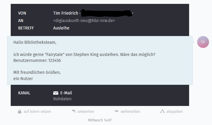Image resolution: width=212 pixels, height=125 pixels.
Task: Click the Benutzernummer 123456 line
Action: pyautogui.click(x=37, y=60)
